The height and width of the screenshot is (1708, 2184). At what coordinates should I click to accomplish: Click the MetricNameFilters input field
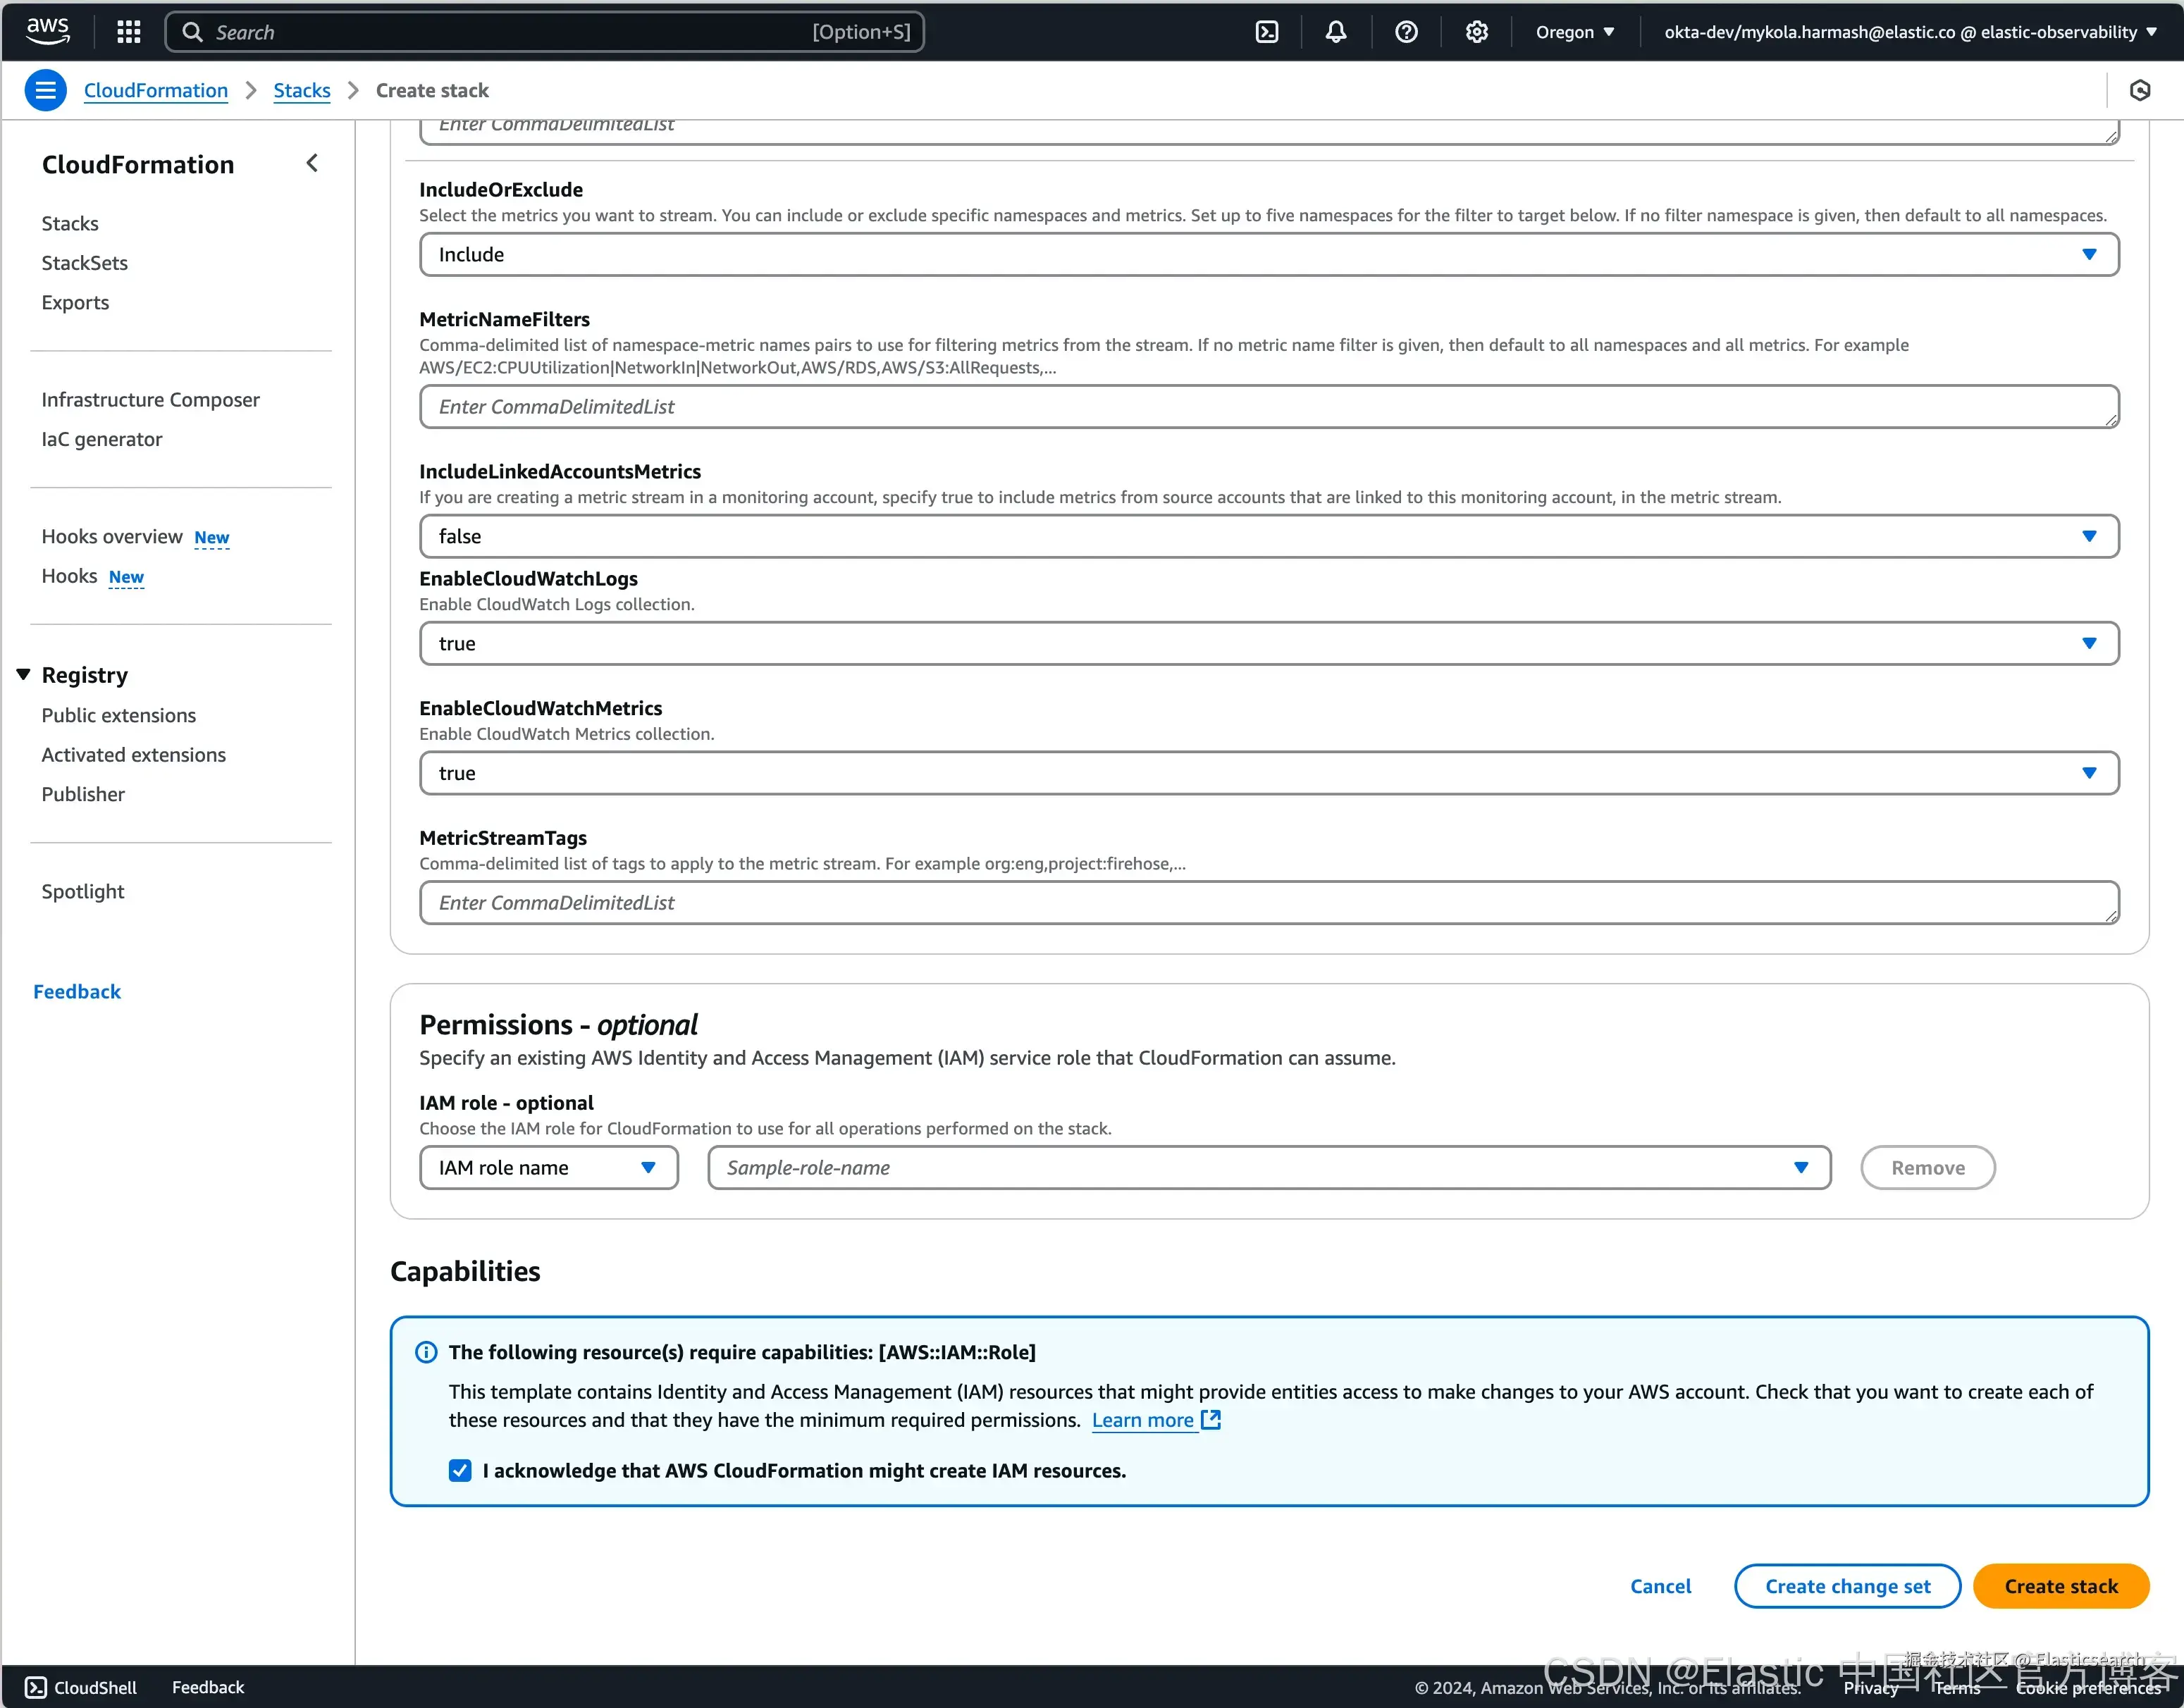point(1268,406)
